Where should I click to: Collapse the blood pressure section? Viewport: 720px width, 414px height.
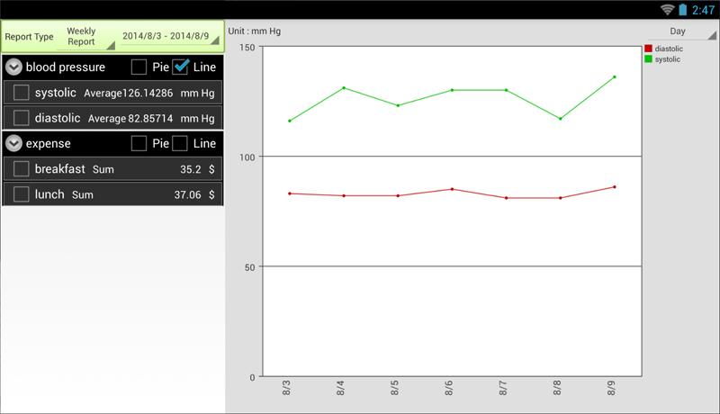click(13, 67)
